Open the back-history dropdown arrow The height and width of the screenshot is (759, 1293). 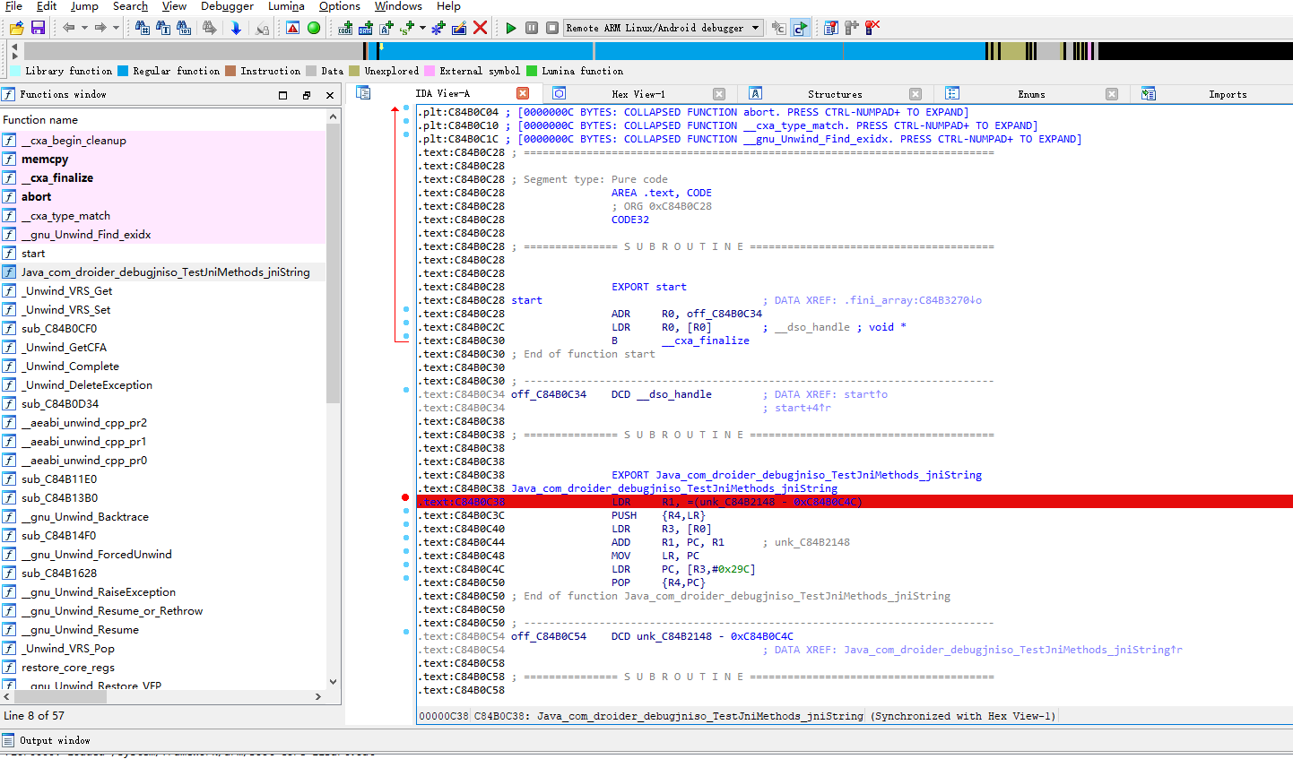(84, 28)
